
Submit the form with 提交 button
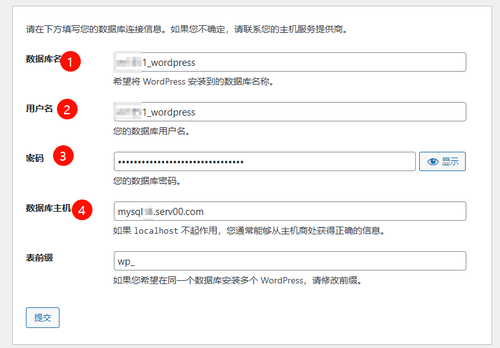43,318
